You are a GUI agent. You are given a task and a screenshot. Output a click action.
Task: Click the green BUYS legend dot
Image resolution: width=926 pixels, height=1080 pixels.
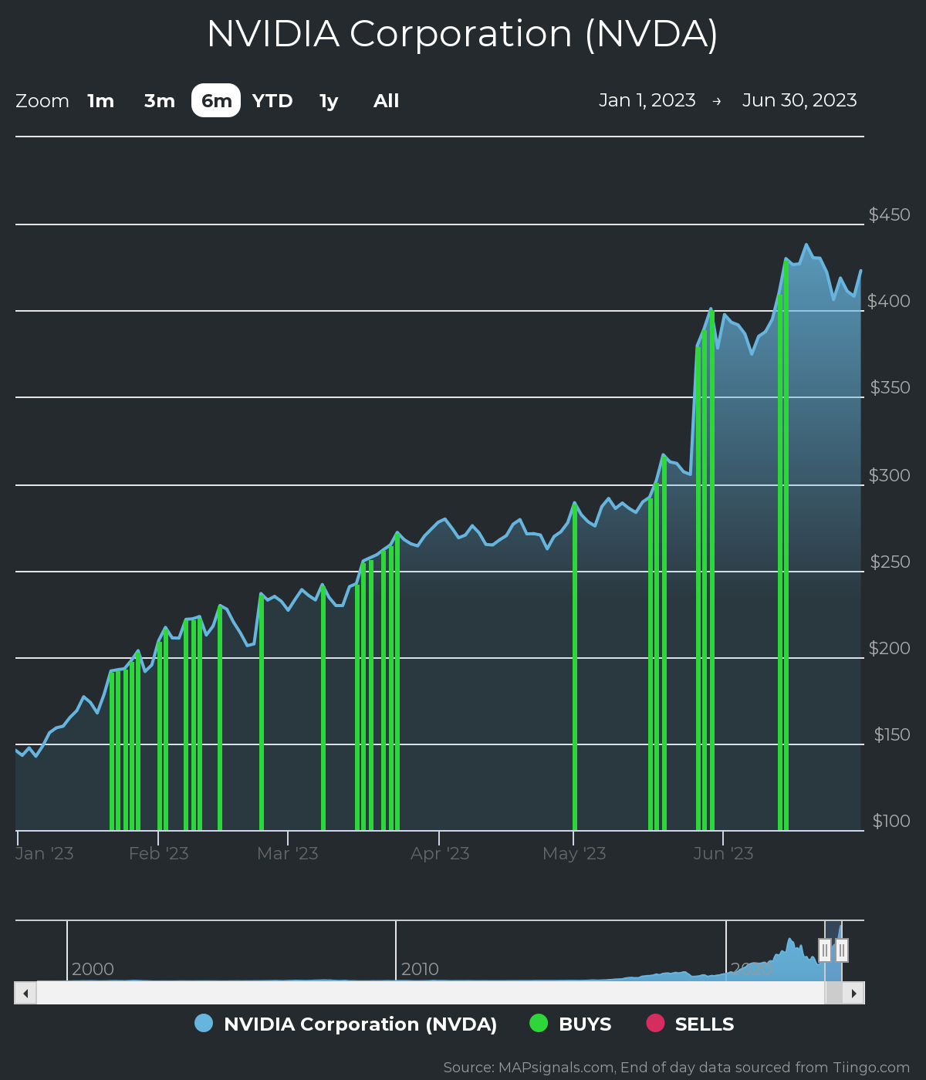539,1023
